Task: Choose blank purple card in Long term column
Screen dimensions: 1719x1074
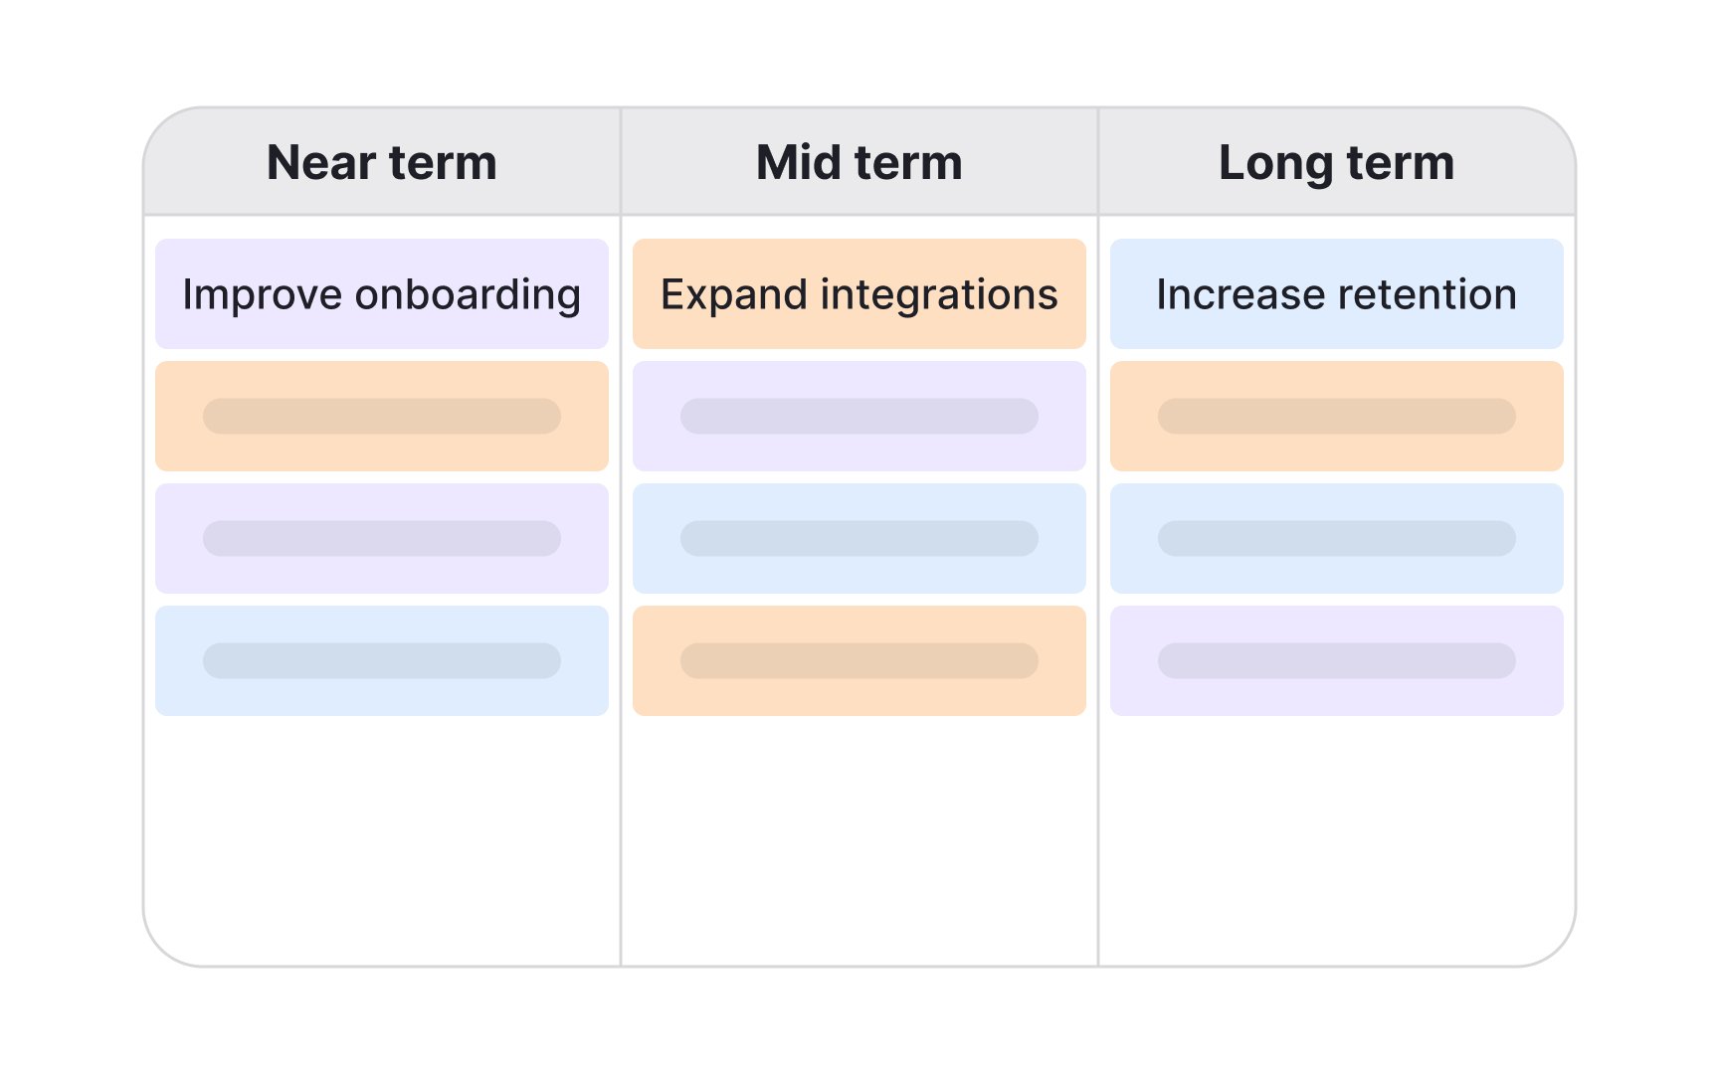Action: pyautogui.click(x=1336, y=661)
